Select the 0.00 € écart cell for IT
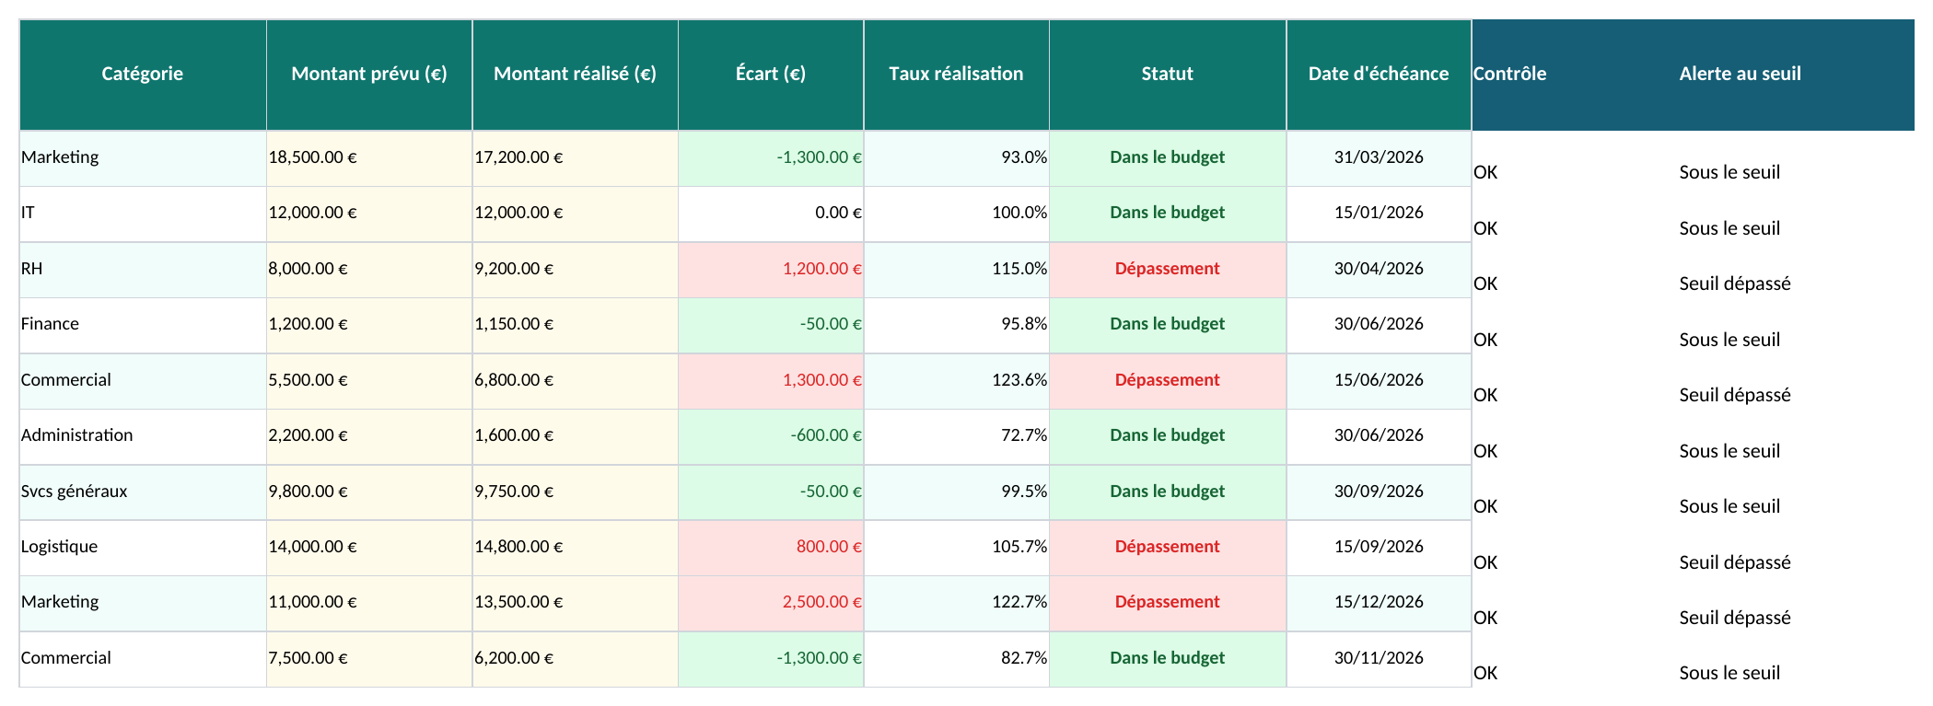This screenshot has height=706, width=1933. pyautogui.click(x=771, y=214)
